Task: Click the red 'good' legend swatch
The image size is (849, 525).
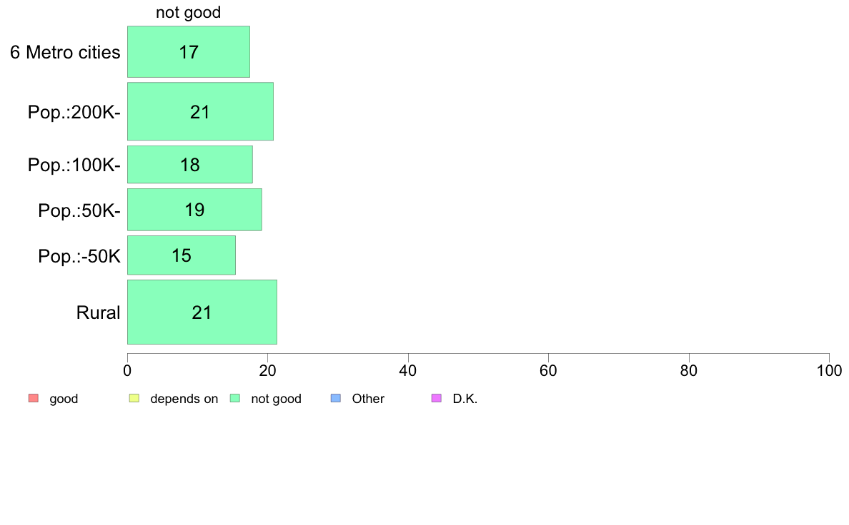Action: click(x=34, y=399)
